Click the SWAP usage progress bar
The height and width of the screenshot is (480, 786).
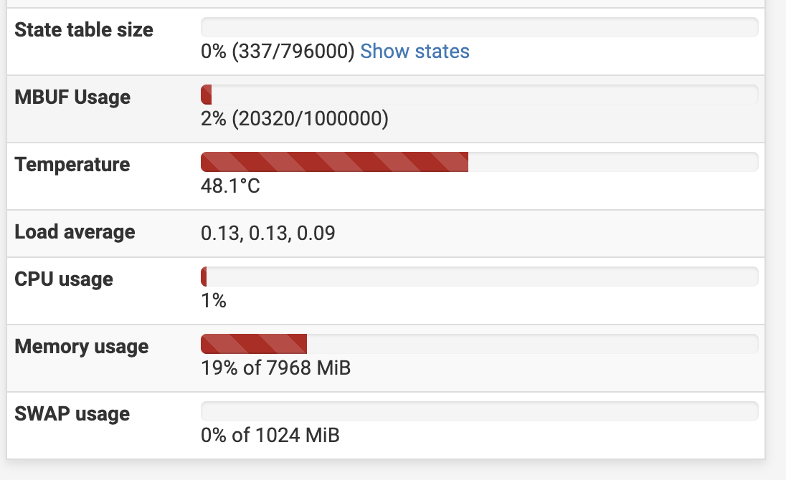479,411
